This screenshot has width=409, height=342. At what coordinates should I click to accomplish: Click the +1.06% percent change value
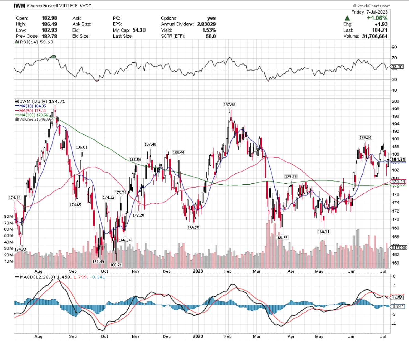[x=377, y=18]
